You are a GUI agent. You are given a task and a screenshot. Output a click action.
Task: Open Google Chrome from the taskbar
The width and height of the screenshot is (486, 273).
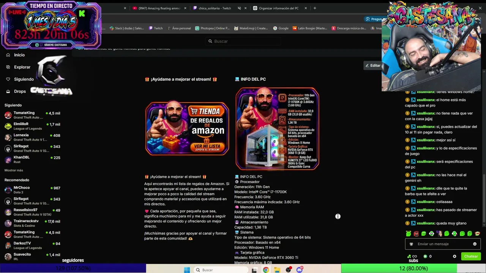(x=266, y=270)
